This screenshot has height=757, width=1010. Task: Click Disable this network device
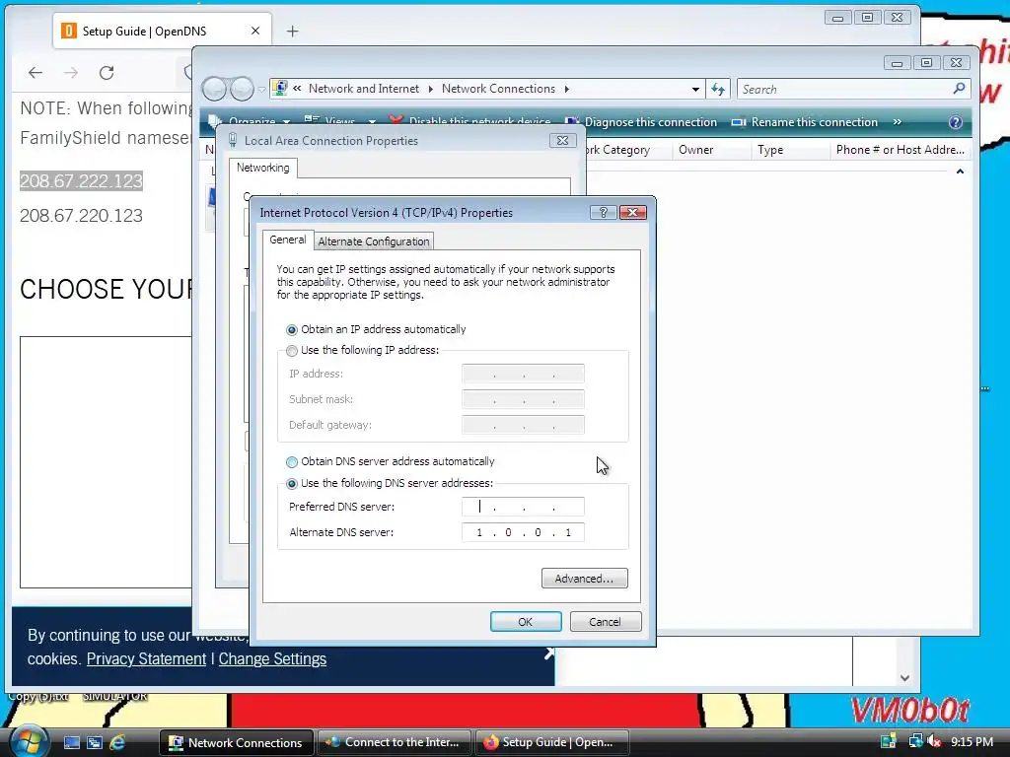[470, 121]
